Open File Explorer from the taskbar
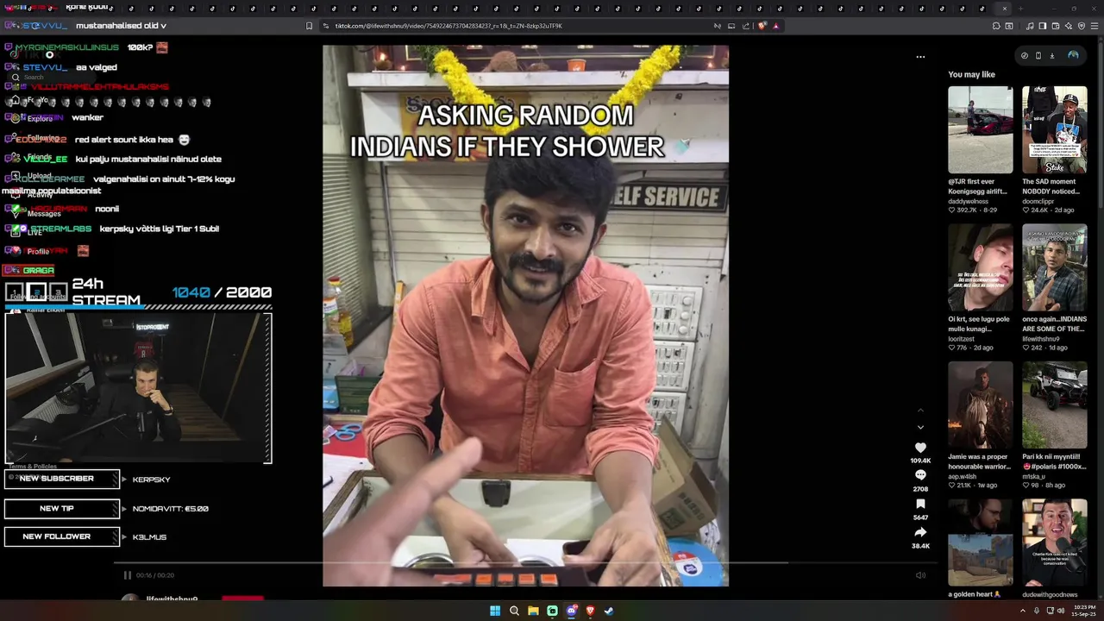Screen dimensions: 1104x621 point(533,611)
